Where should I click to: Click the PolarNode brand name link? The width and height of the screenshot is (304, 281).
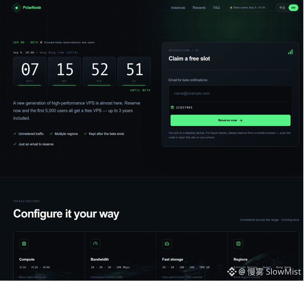32,8
